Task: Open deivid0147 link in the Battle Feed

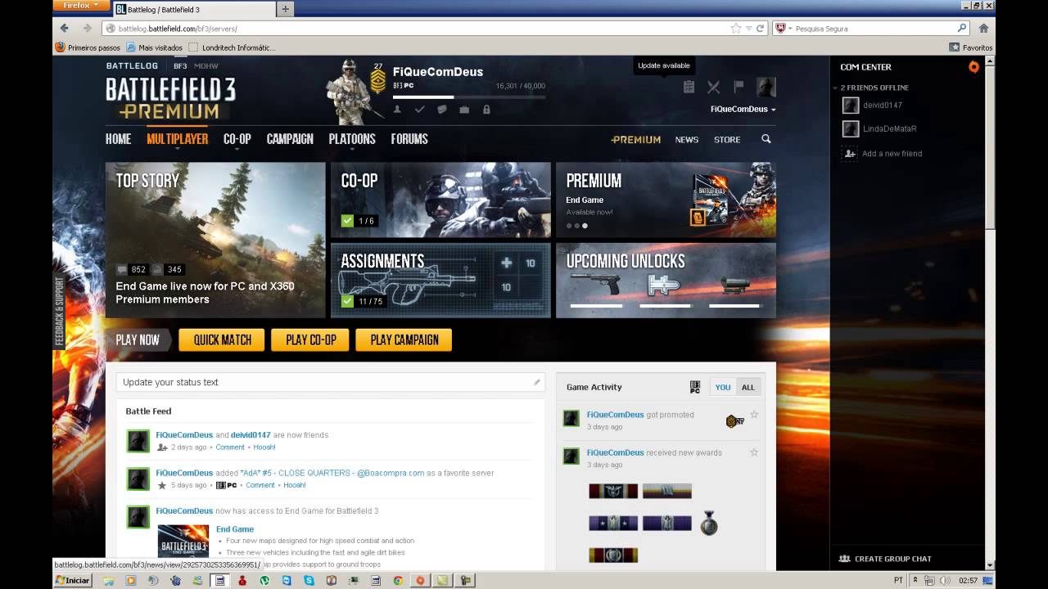Action: click(251, 435)
